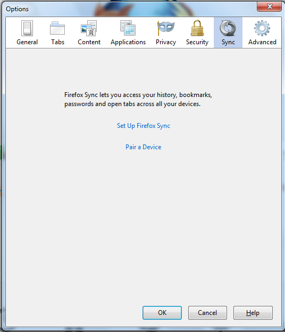
Task: Confirm options with the OK button
Action: click(x=162, y=313)
